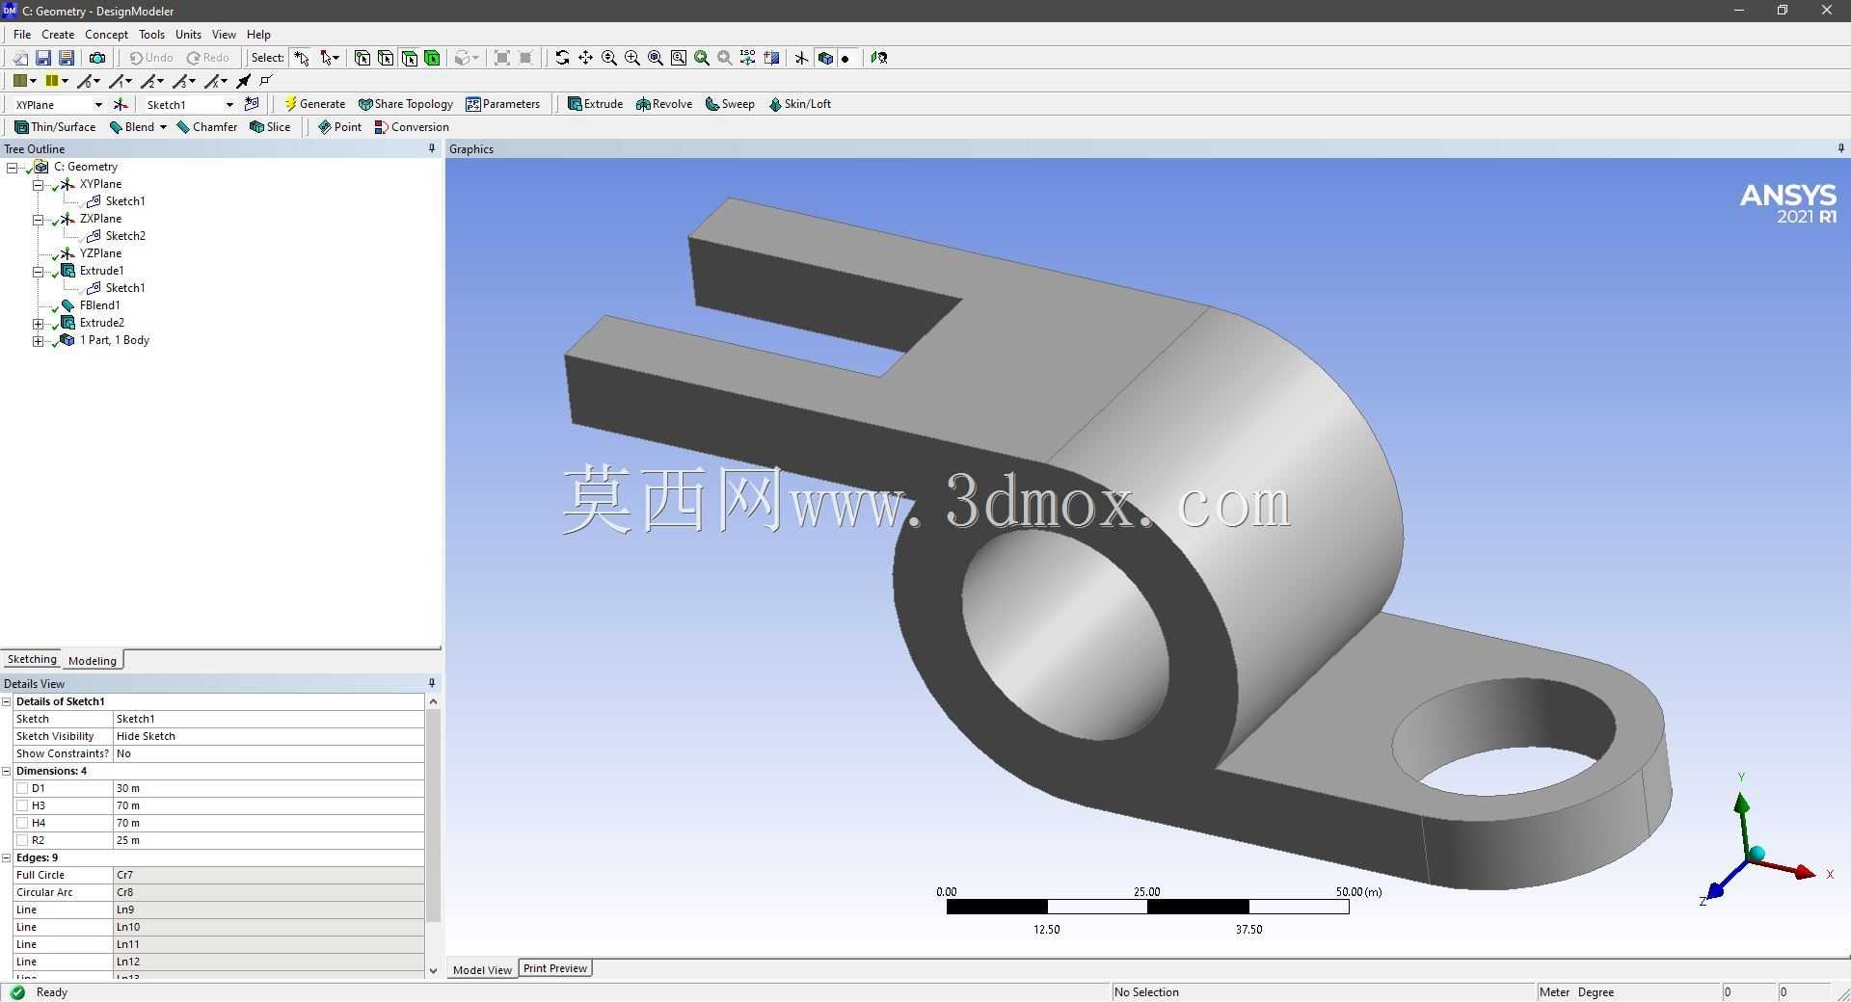Click the New Plane icon beside XYPlane
The height and width of the screenshot is (1002, 1851).
[x=121, y=104]
